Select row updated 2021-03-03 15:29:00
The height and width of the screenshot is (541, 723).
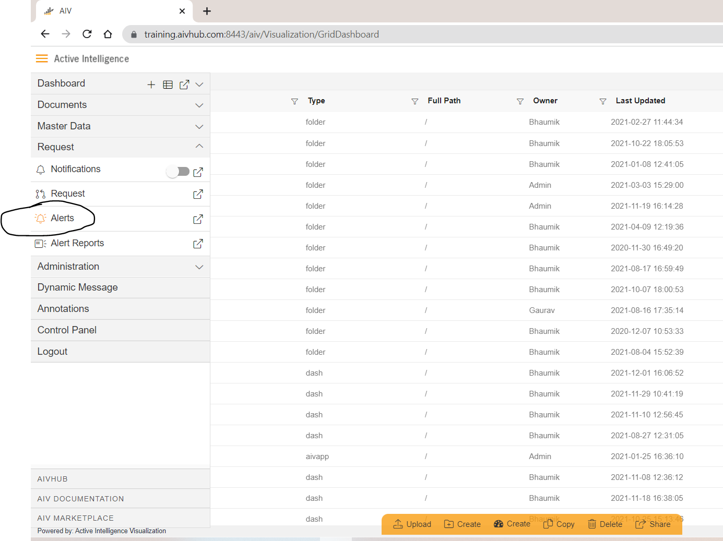(x=467, y=185)
